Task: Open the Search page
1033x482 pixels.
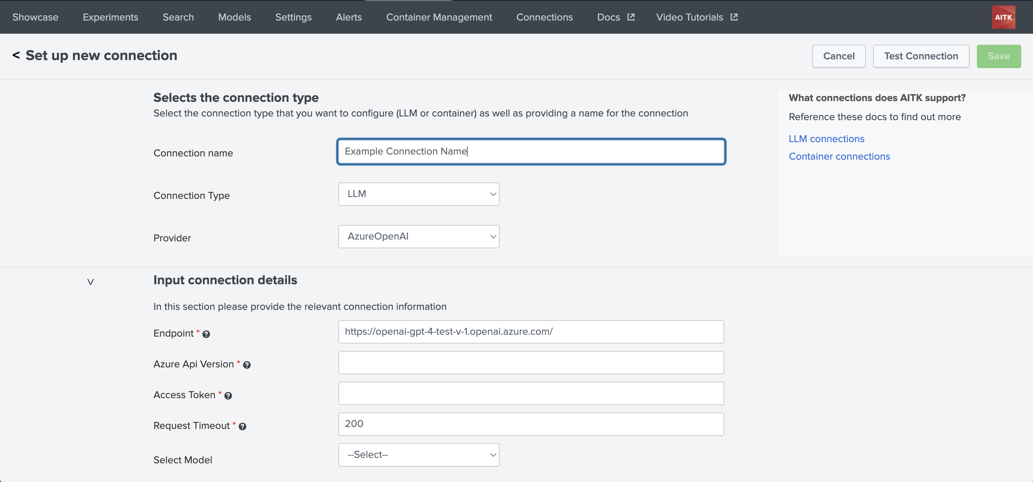Action: pyautogui.click(x=178, y=17)
